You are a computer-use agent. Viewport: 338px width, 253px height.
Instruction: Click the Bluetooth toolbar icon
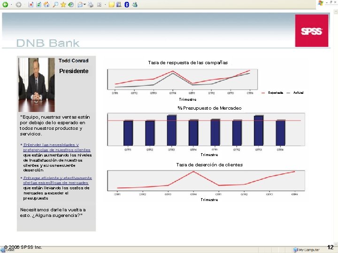pos(127,5)
